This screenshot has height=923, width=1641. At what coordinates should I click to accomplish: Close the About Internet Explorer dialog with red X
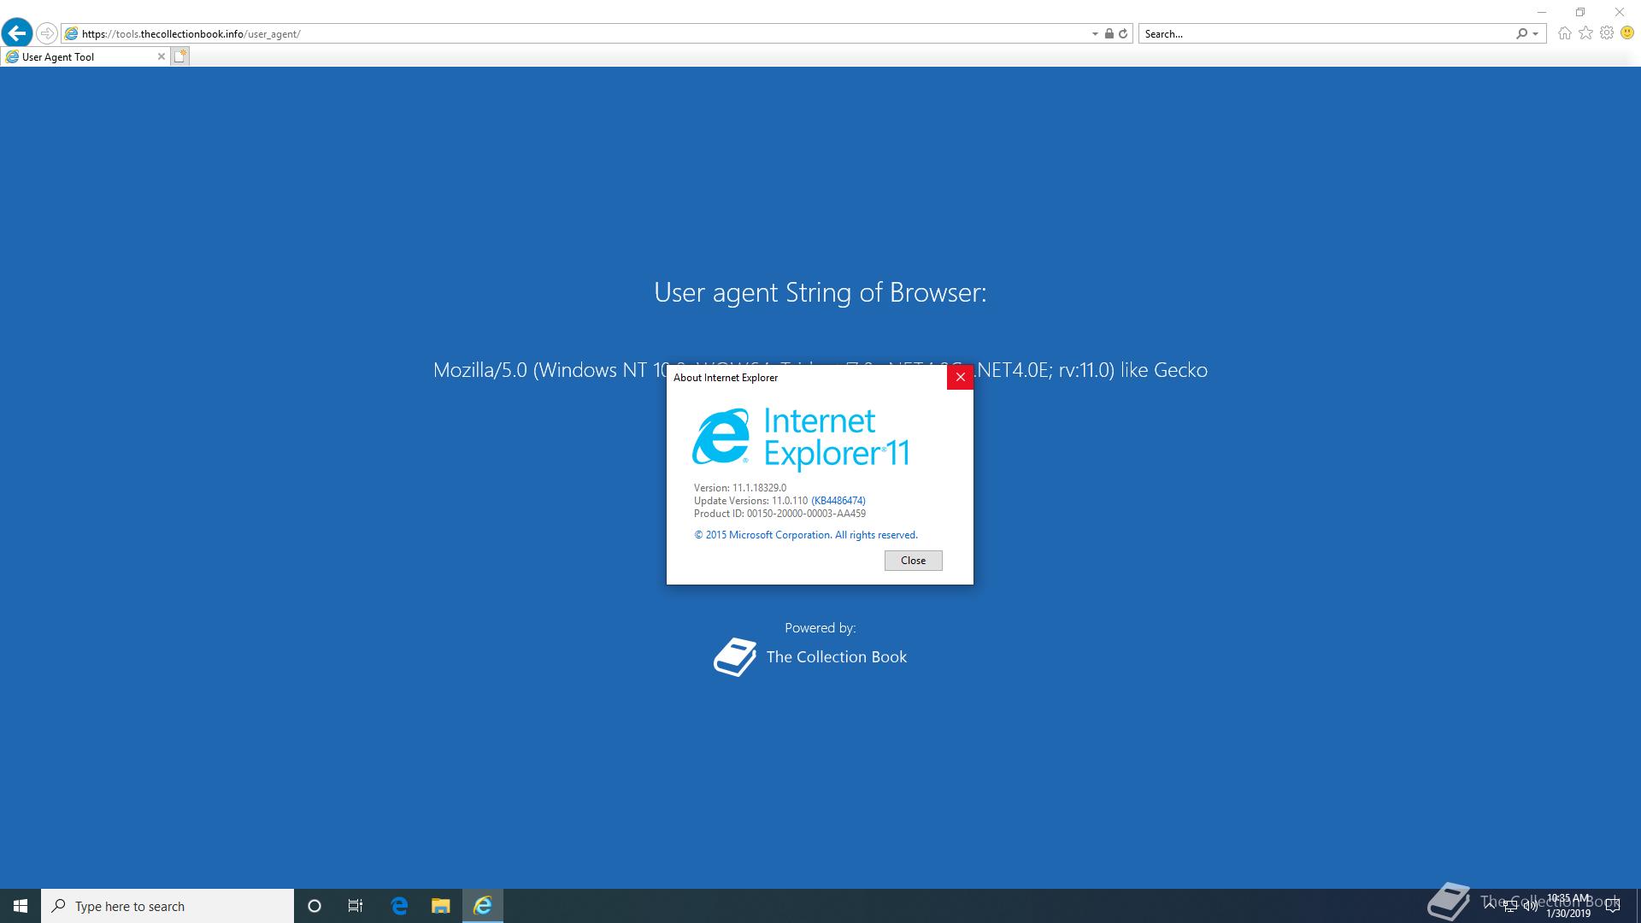tap(960, 377)
